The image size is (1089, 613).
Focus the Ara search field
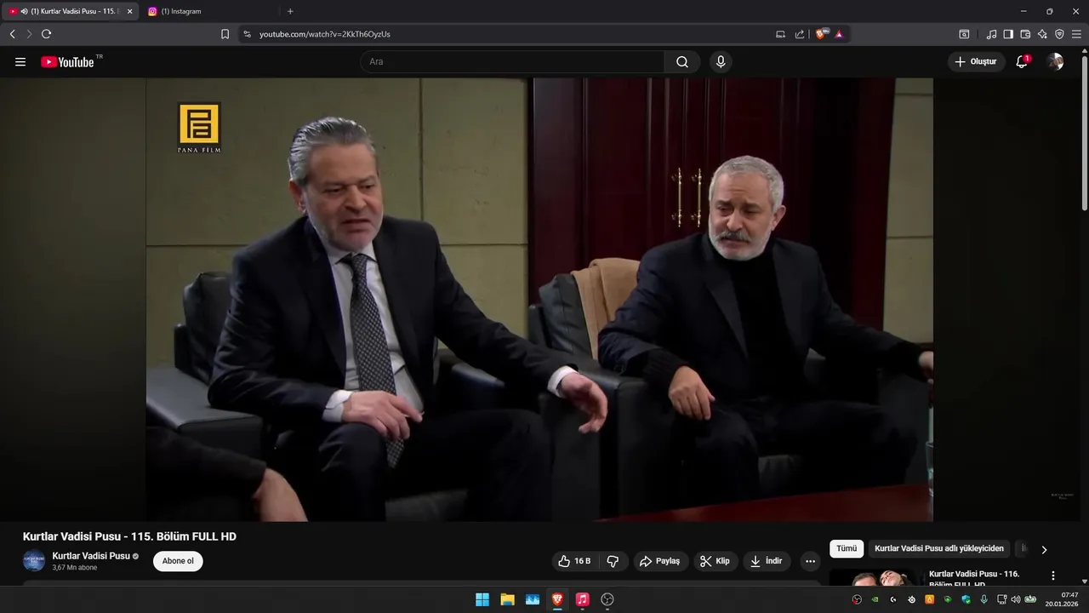(513, 62)
